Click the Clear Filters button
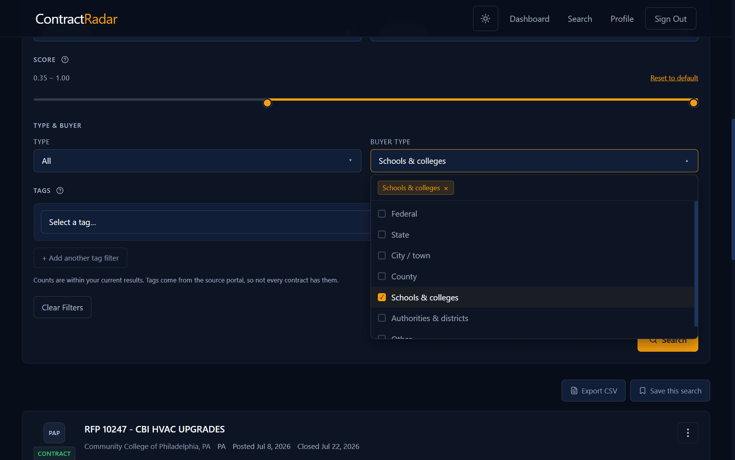This screenshot has height=460, width=735. point(62,307)
